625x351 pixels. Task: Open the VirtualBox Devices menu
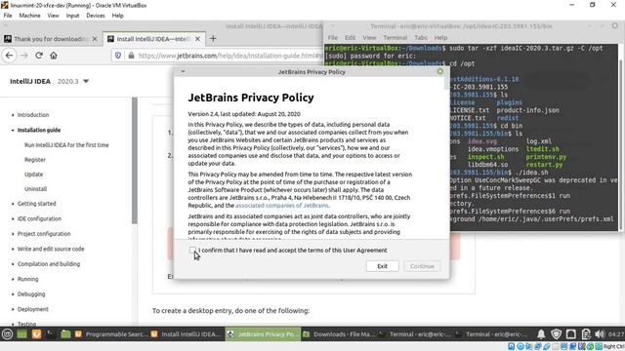click(x=96, y=16)
